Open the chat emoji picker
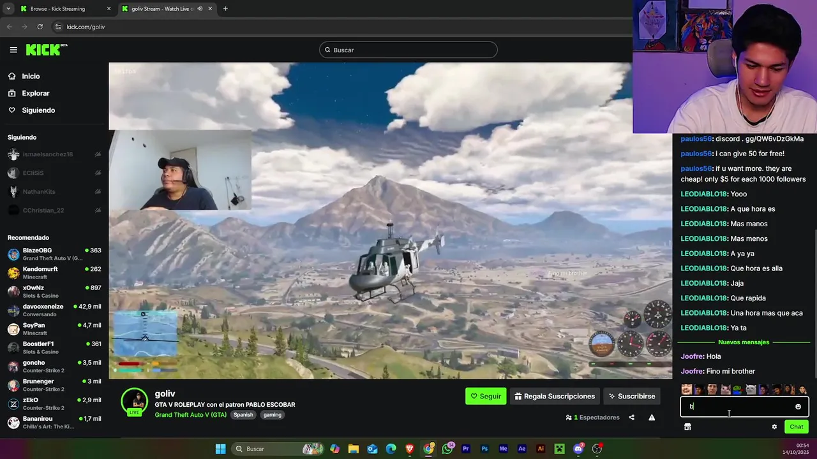 (x=798, y=407)
